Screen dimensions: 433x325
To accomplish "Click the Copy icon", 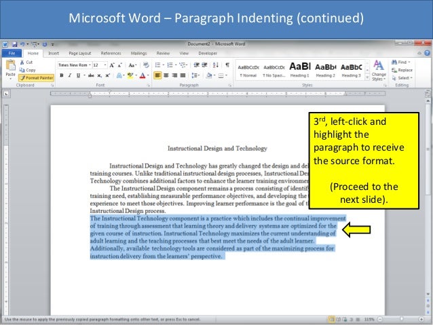I will 22,70.
